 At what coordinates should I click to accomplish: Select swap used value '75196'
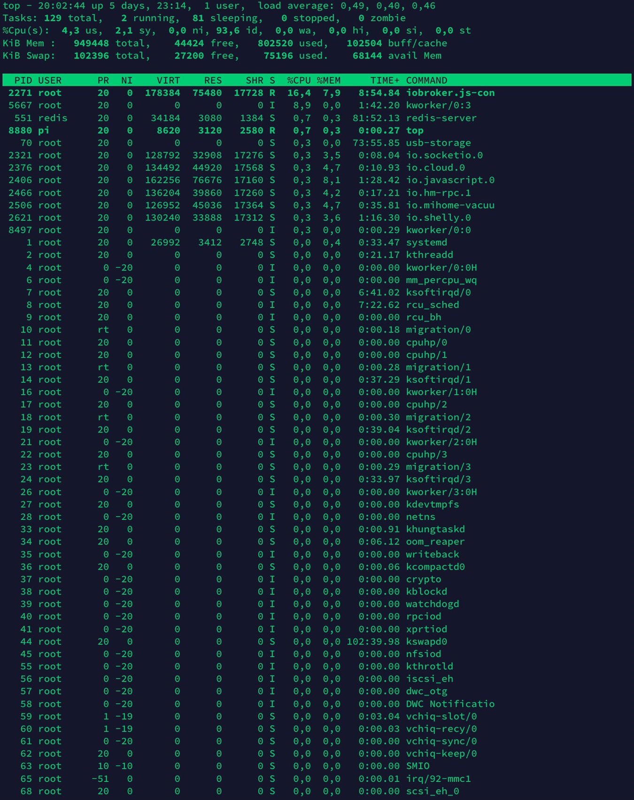click(278, 55)
